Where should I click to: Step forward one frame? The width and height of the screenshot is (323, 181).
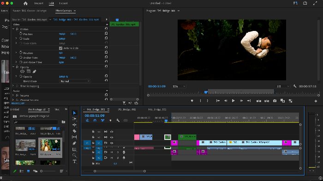[x=241, y=101]
